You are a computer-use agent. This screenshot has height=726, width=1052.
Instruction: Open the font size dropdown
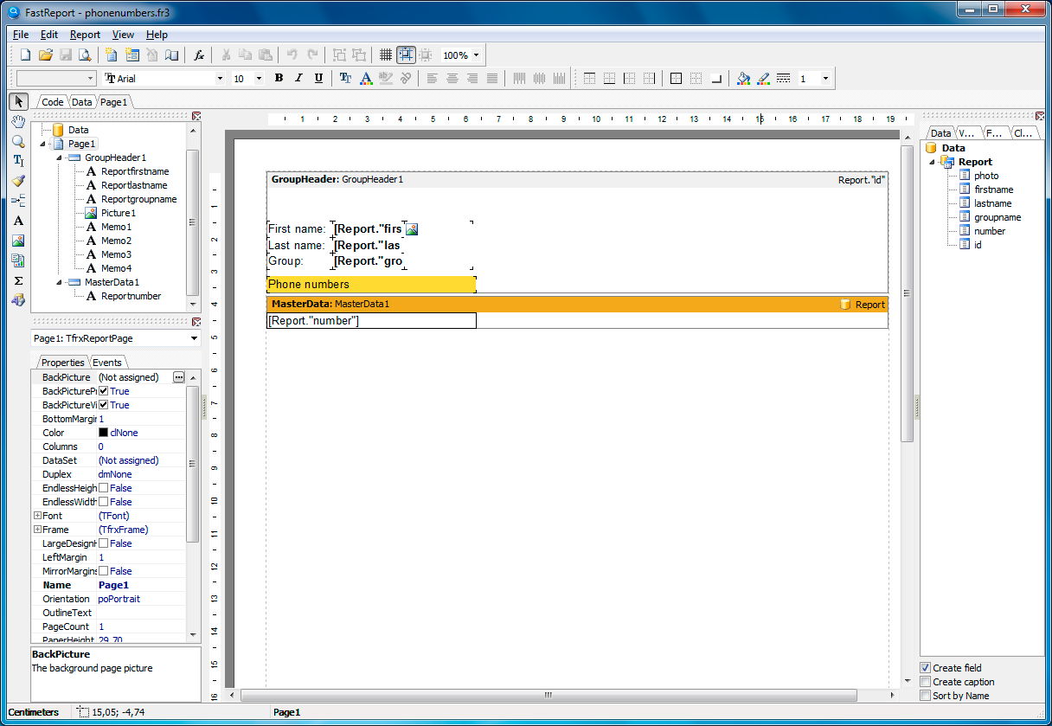pos(257,78)
